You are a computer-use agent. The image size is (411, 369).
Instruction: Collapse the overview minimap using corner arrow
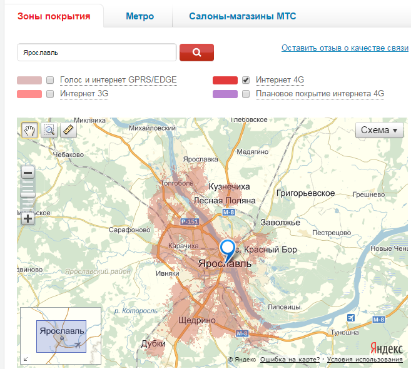point(25,359)
